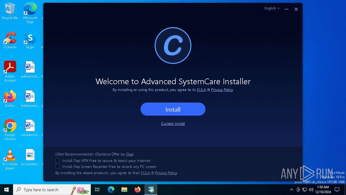Viewport: 346px width, 195px height.
Task: Open the Recycle Bin desktop icon
Action: pyautogui.click(x=10, y=11)
